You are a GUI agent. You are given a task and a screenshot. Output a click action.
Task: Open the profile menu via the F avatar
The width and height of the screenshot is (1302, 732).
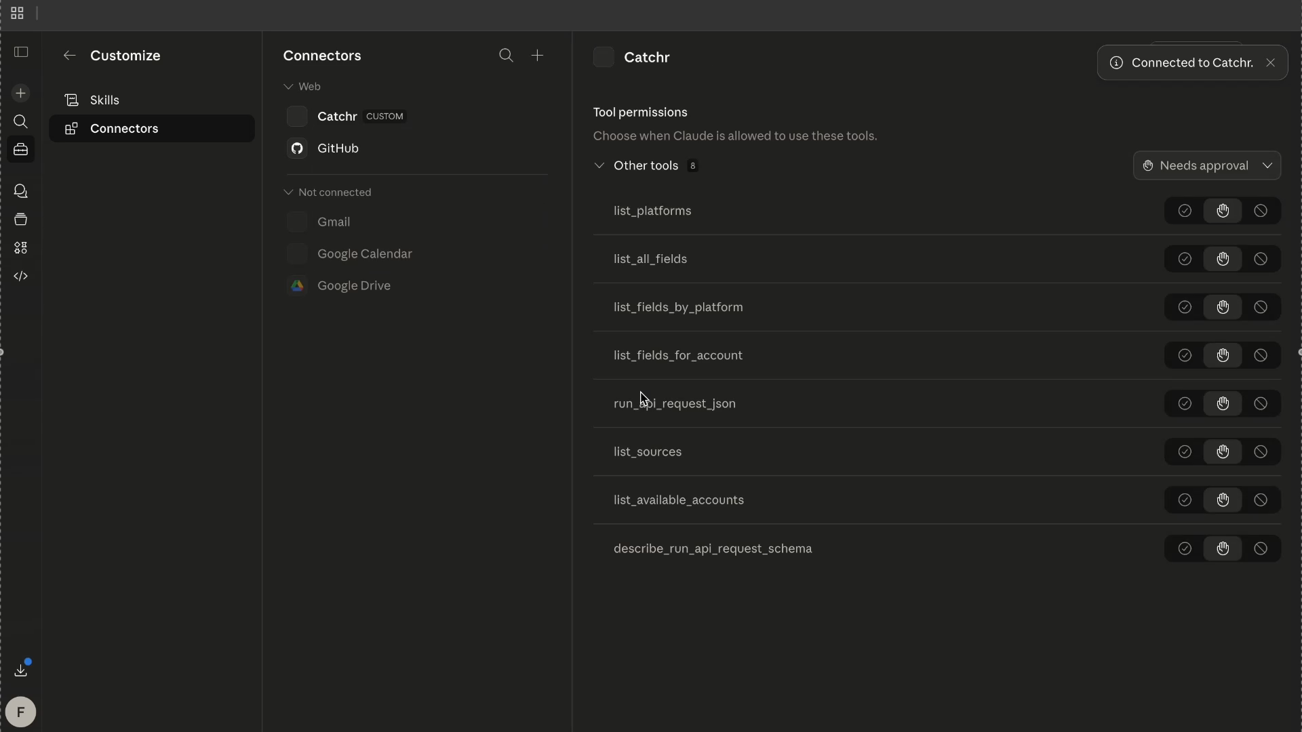[x=21, y=712]
